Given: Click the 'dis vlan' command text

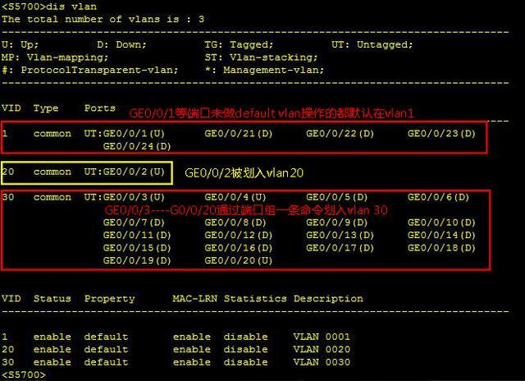Looking at the screenshot, I should click(71, 7).
